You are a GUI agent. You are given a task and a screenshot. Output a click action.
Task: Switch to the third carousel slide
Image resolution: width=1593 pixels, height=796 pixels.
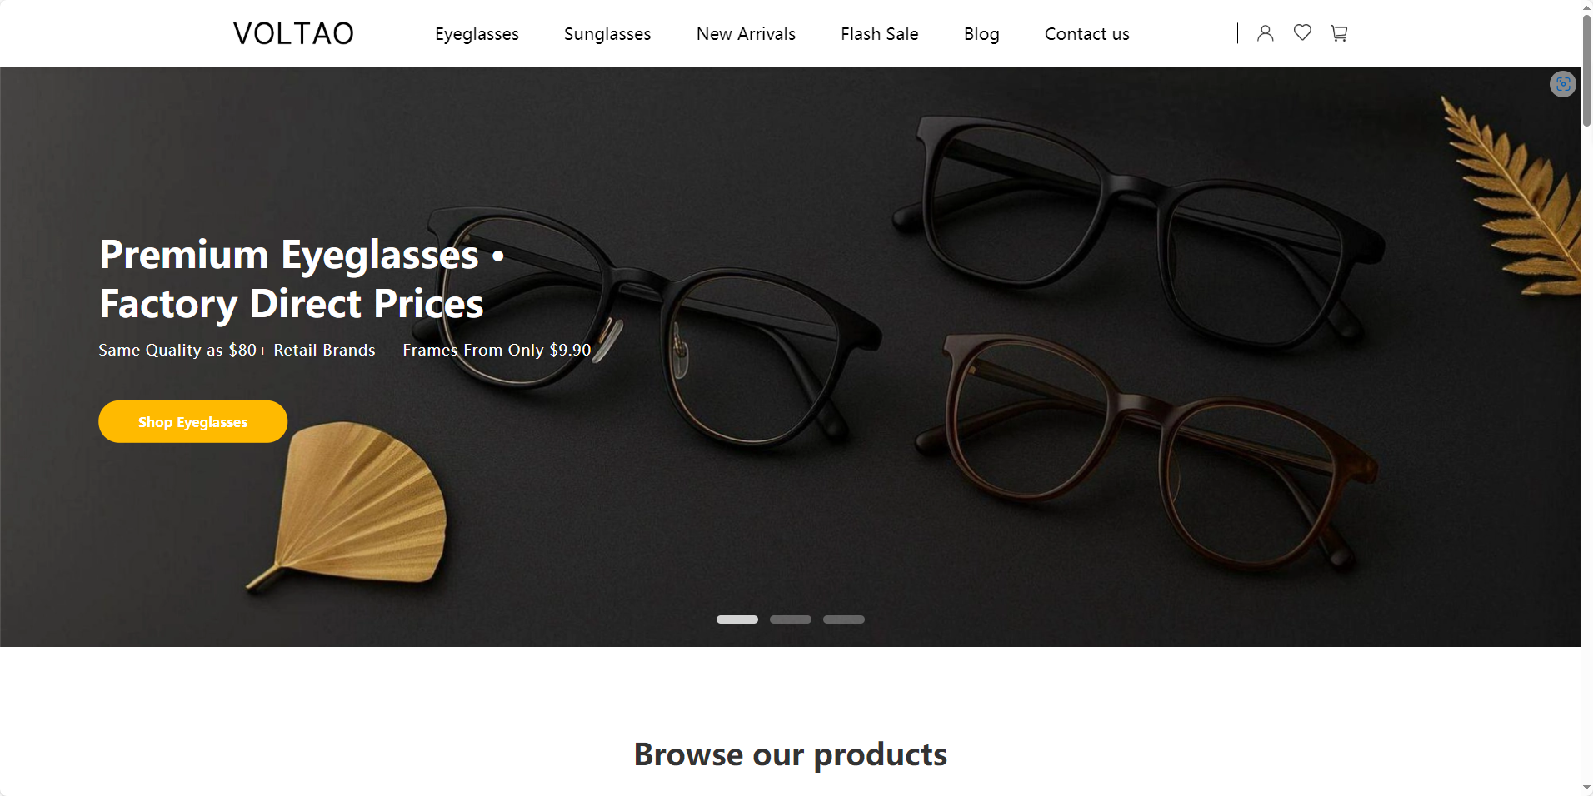coord(844,619)
